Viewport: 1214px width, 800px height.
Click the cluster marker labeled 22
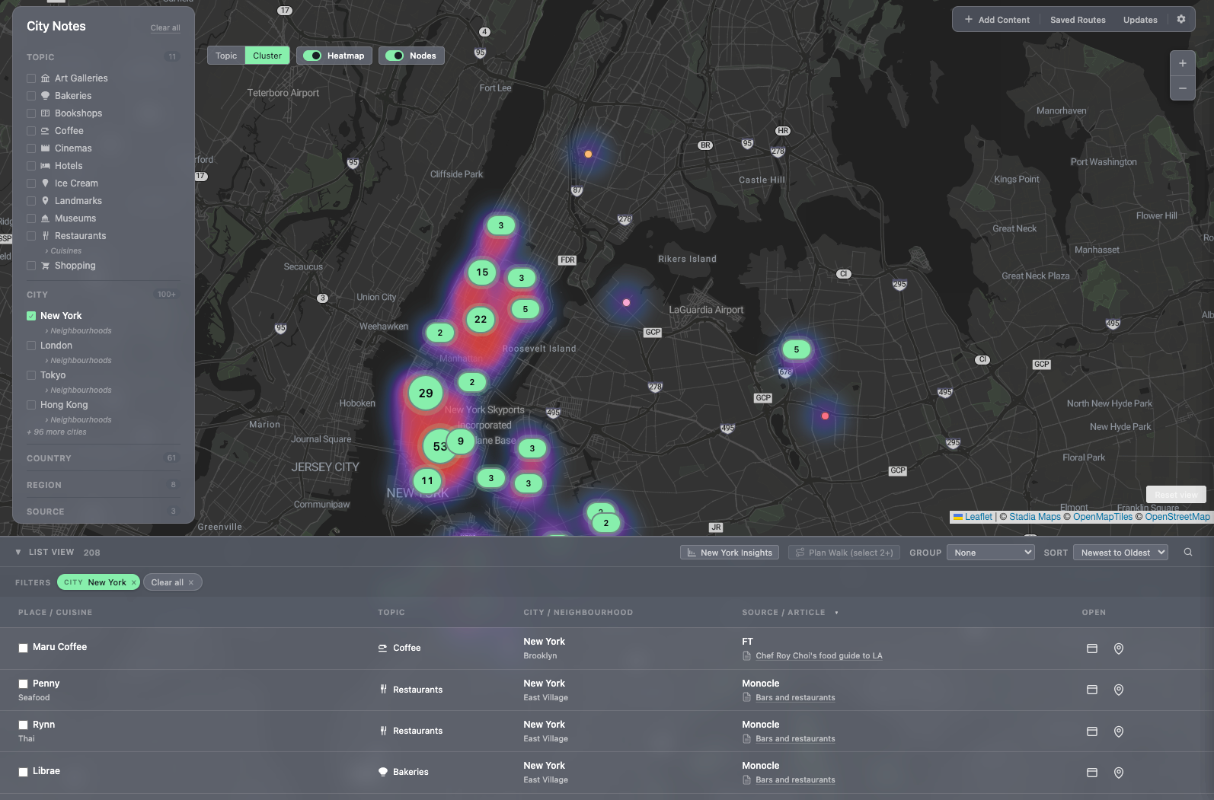[481, 319]
